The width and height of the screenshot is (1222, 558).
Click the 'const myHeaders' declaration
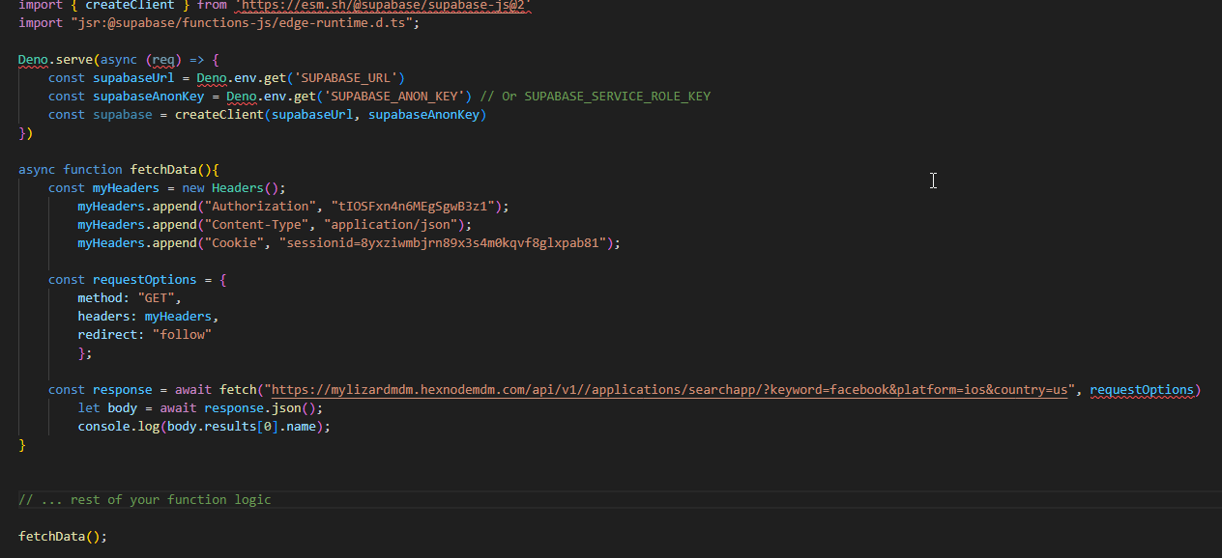click(104, 188)
